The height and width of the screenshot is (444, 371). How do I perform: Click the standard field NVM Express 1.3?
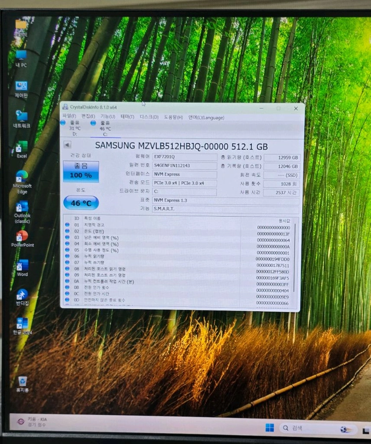(x=226, y=200)
